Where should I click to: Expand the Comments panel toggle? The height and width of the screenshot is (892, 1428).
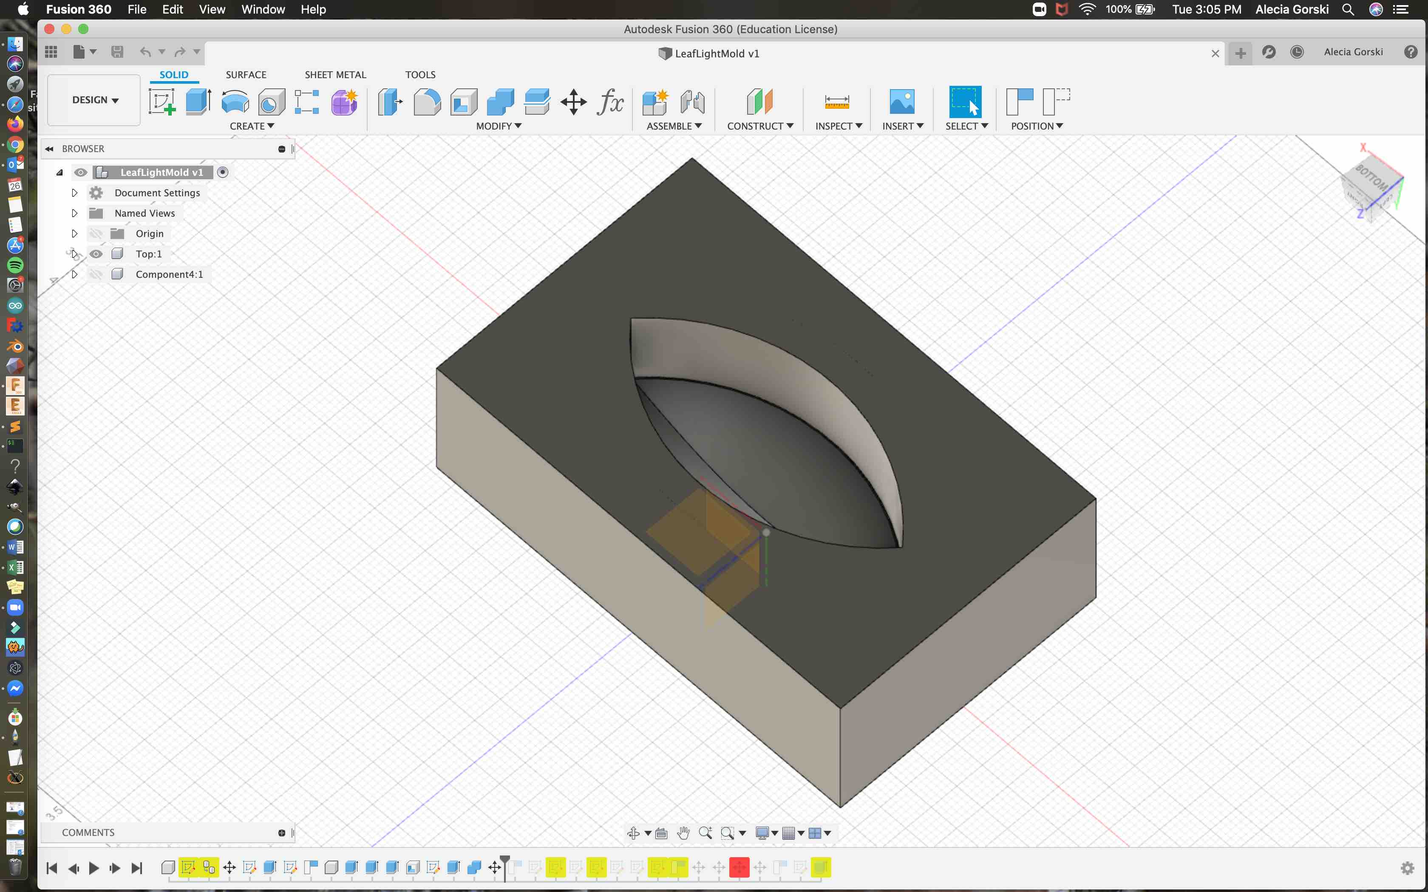point(281,833)
